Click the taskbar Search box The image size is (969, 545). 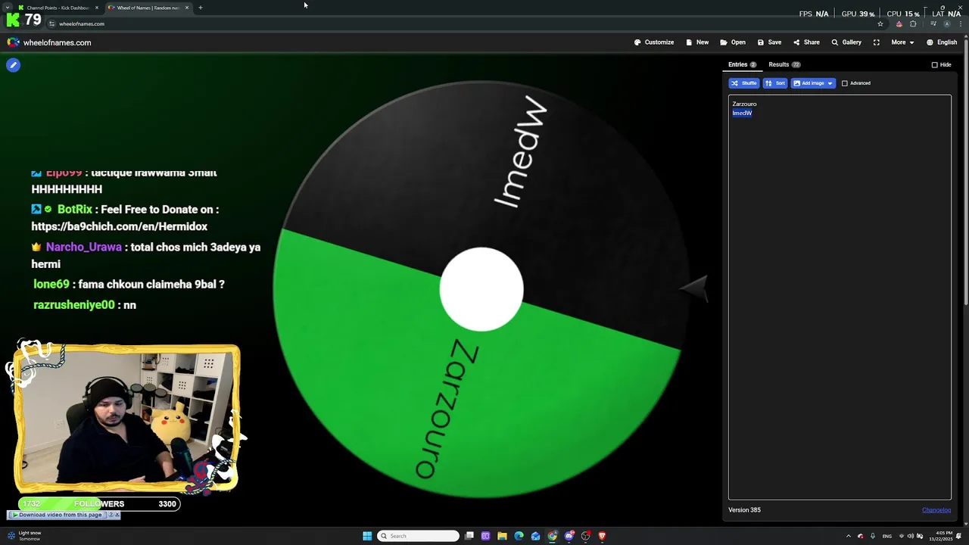[x=419, y=536]
